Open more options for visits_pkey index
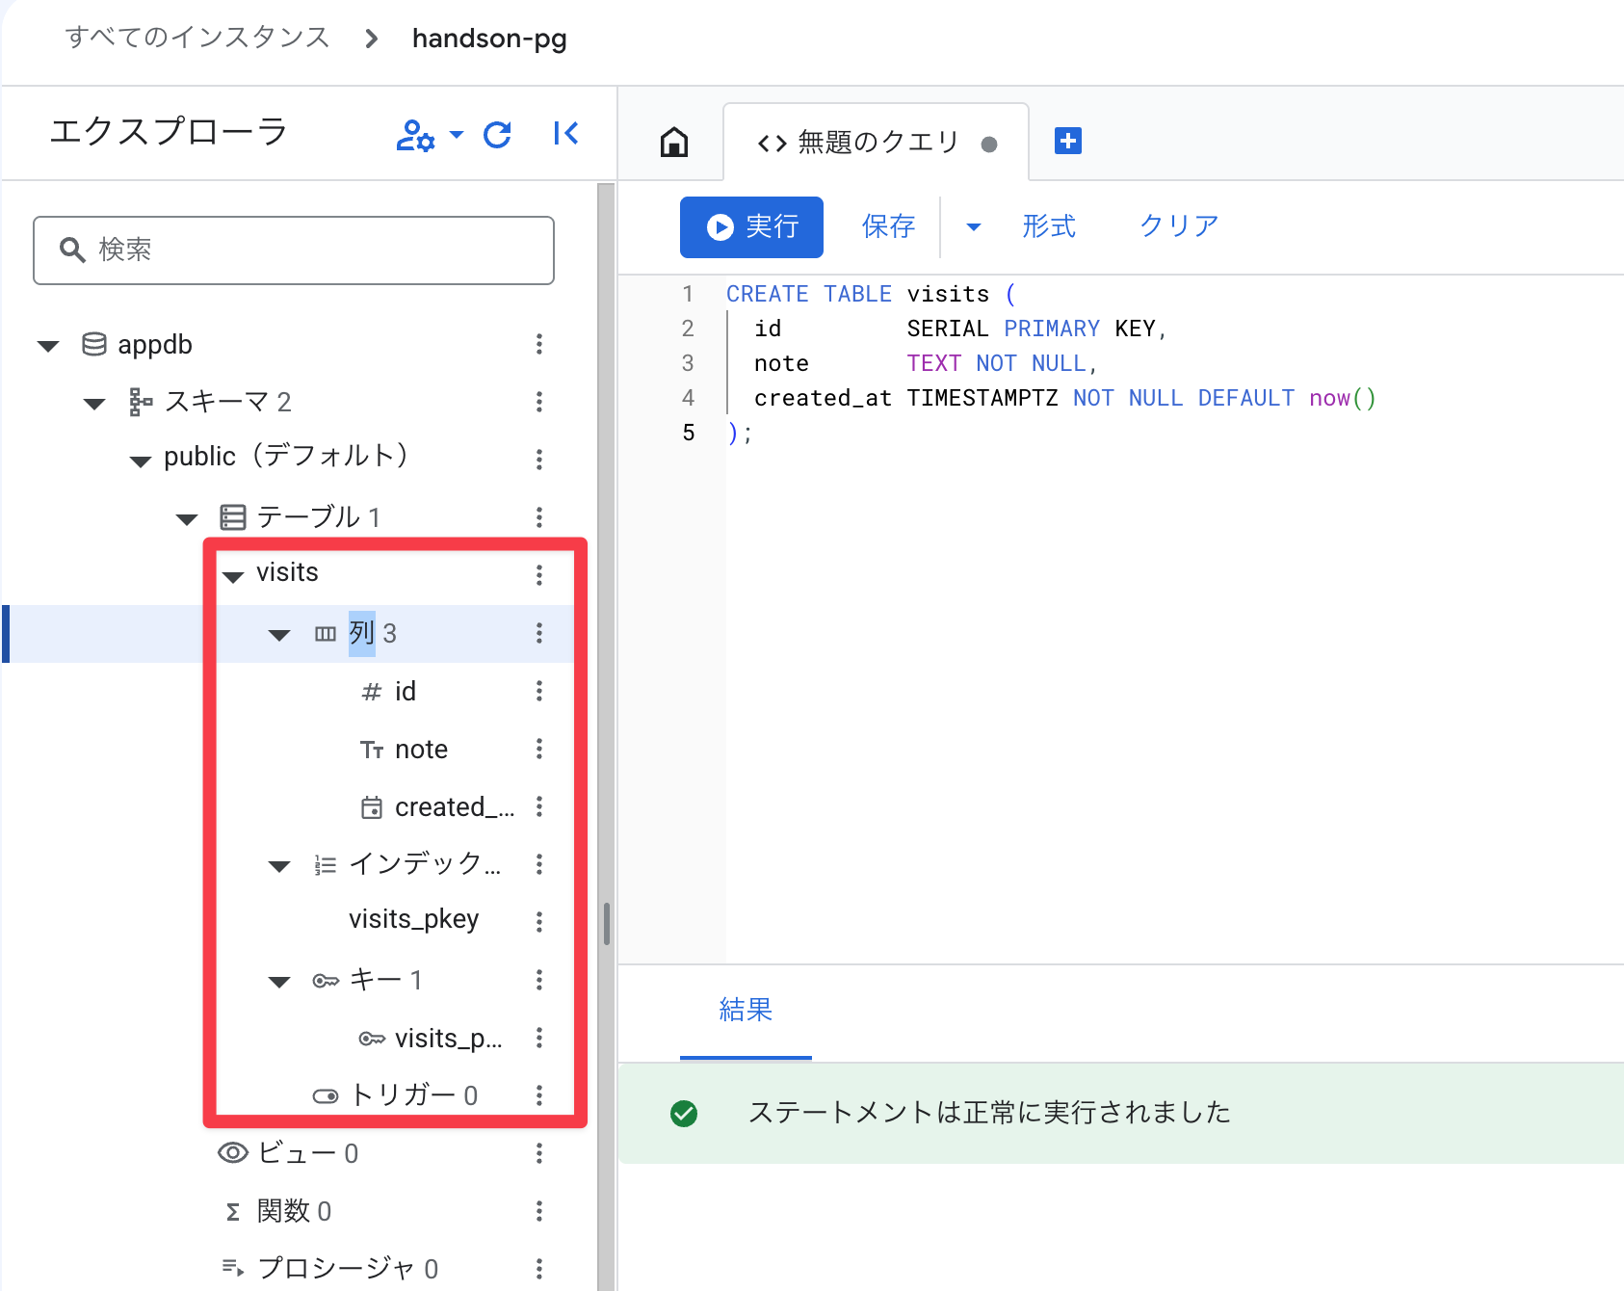Image resolution: width=1624 pixels, height=1291 pixels. click(x=539, y=922)
